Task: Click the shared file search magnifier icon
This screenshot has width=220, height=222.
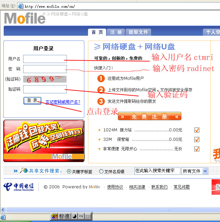Action: 24,170
